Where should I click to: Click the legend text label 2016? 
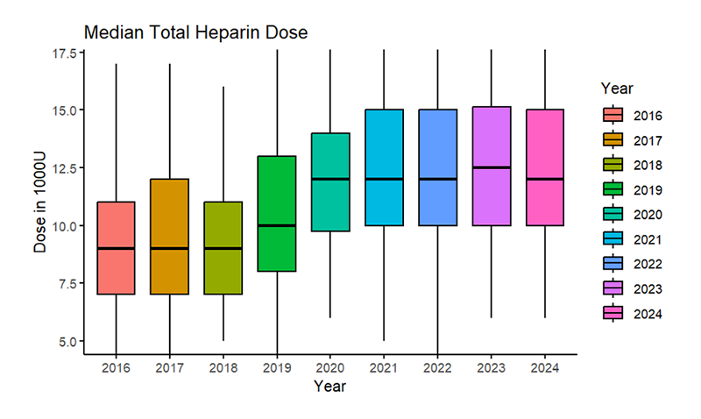click(x=648, y=116)
